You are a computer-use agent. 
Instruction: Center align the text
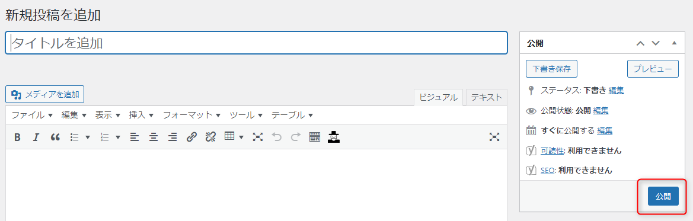pos(154,137)
